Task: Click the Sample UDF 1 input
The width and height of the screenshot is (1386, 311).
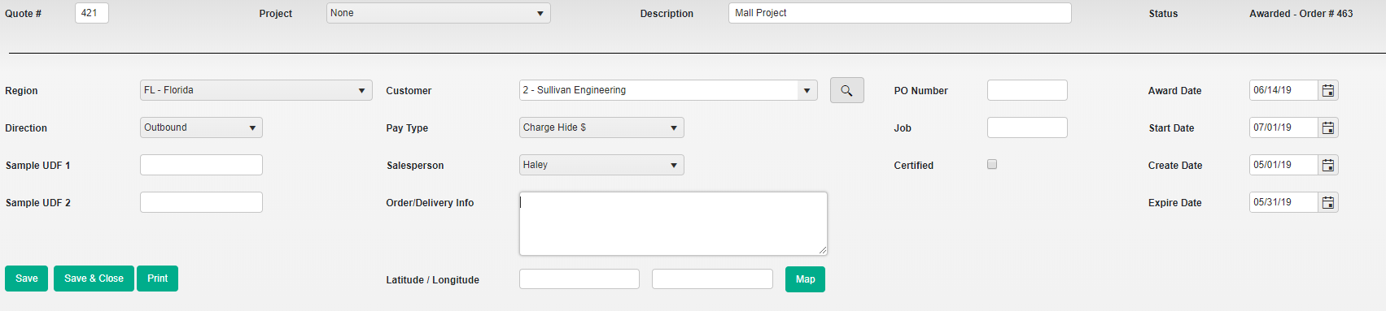Action: click(201, 165)
